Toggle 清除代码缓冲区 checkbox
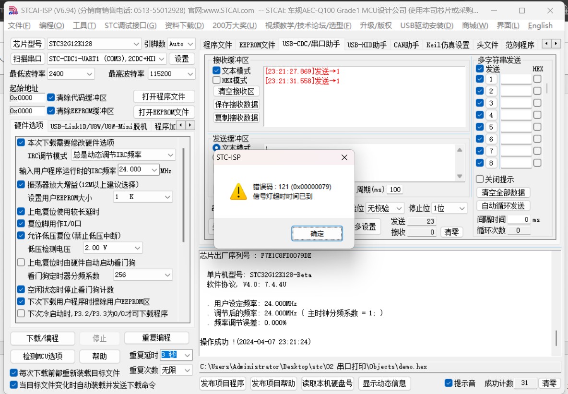 51,97
